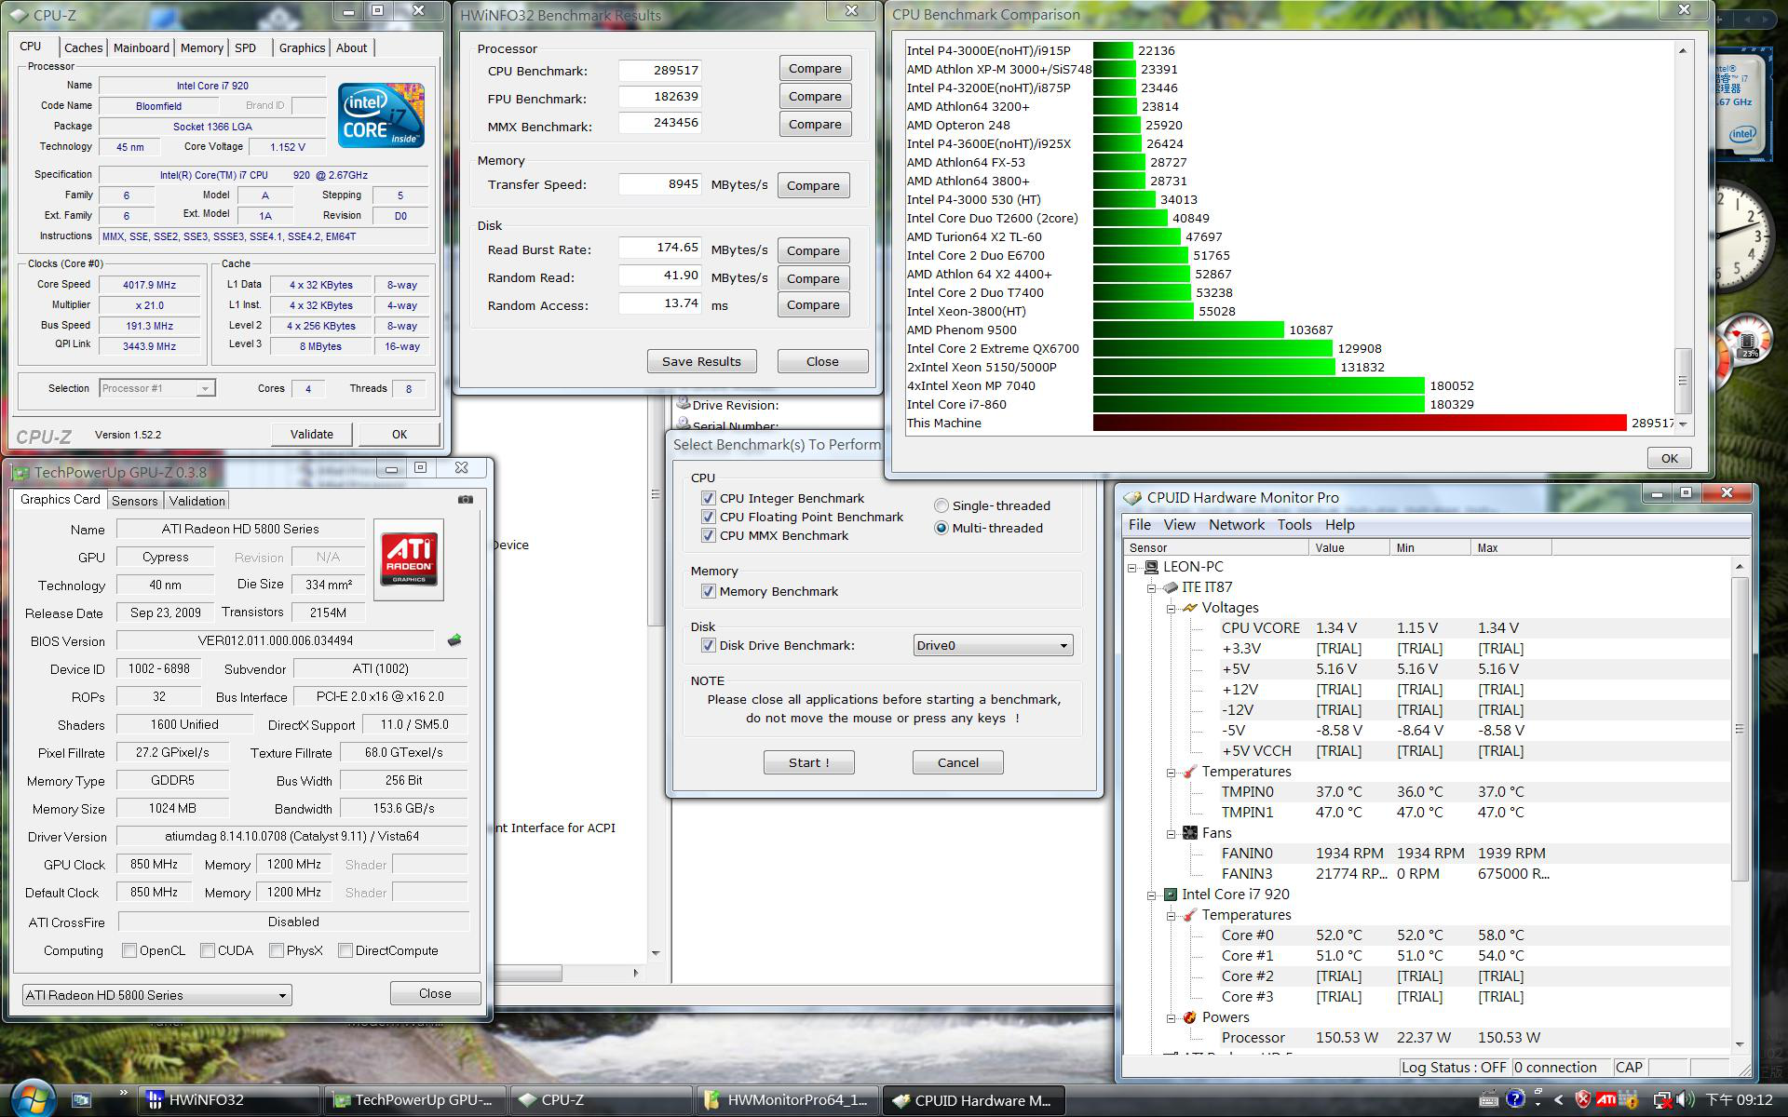Switch to the Caches tab in CPU-Z
Screen dimensions: 1788x1117
tap(84, 47)
